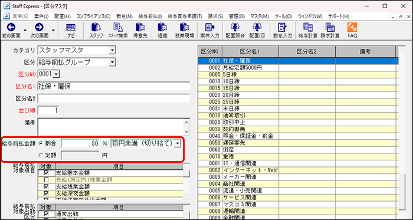The image size is (413, 220).
Task: Open the サポート(H) menu
Action: click(x=339, y=16)
